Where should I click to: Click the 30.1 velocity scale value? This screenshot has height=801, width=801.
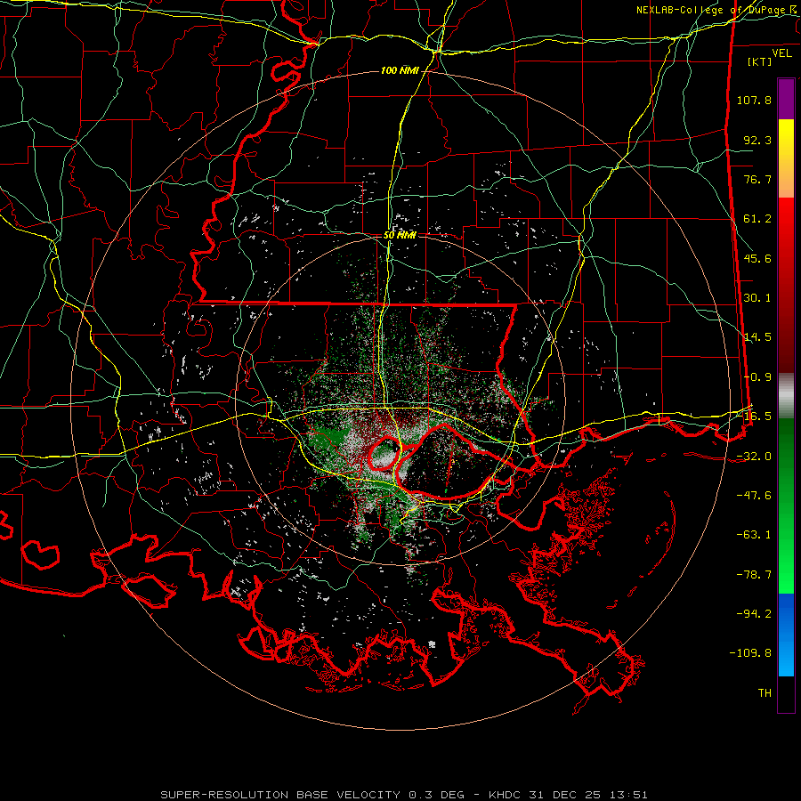point(757,298)
